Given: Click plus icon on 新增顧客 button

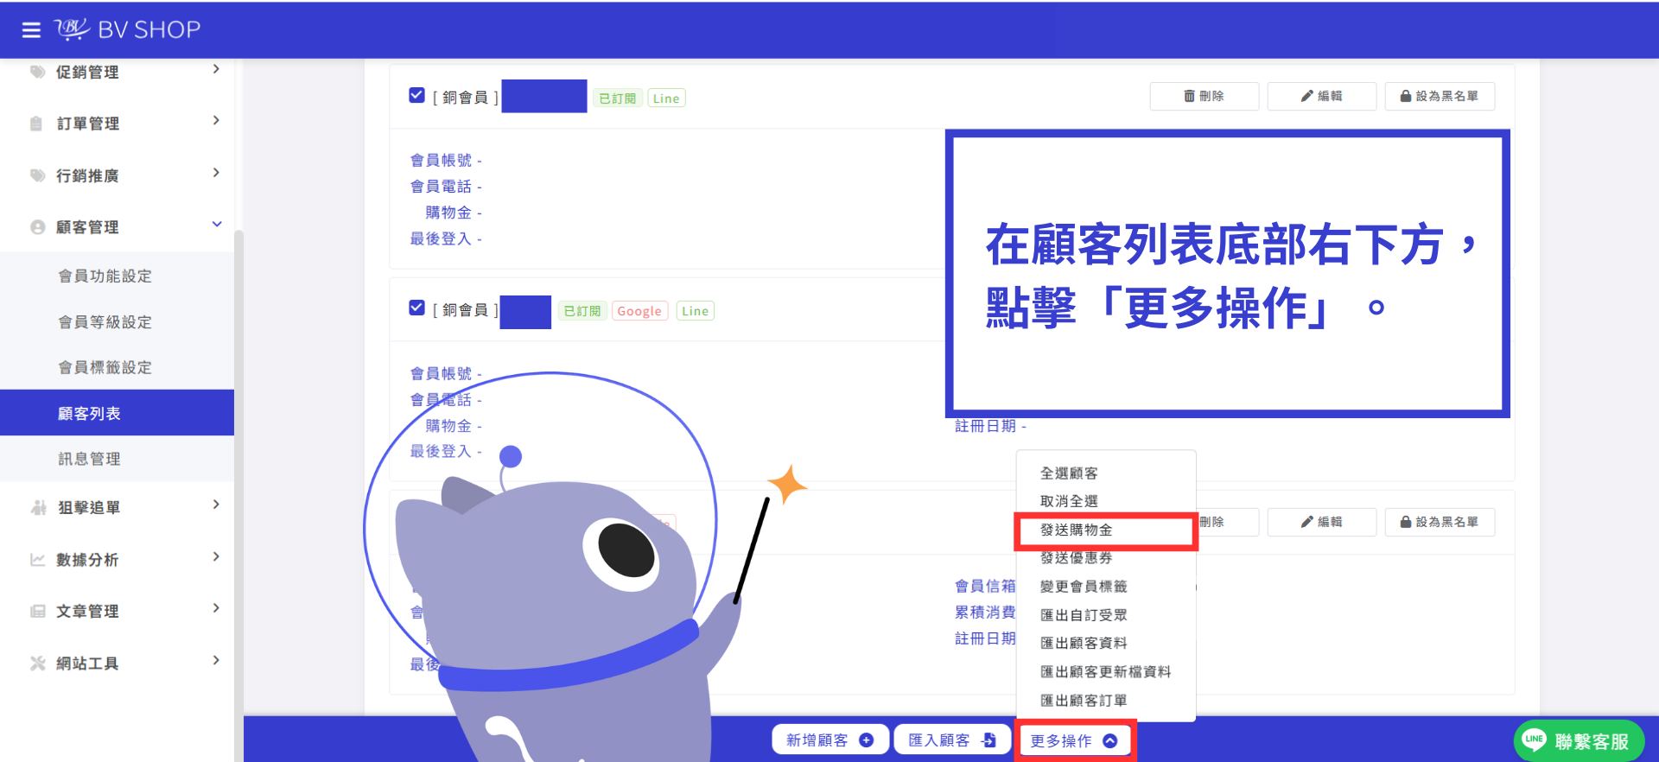Looking at the screenshot, I should (866, 740).
